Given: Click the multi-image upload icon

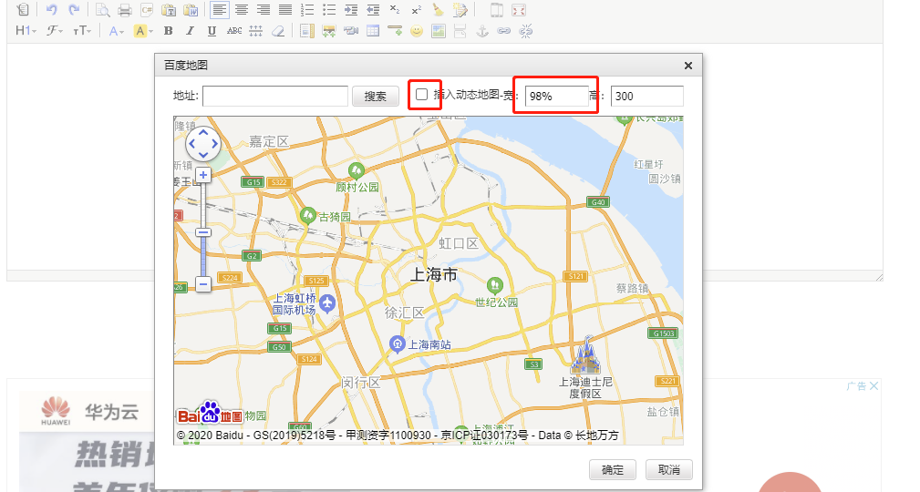Looking at the screenshot, I should click(328, 31).
